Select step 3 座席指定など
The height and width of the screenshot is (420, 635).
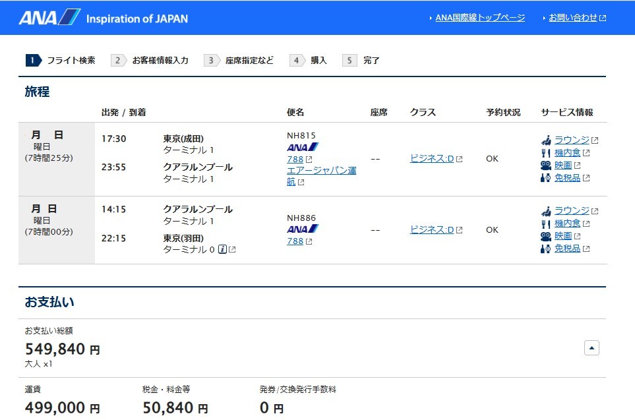(x=239, y=61)
